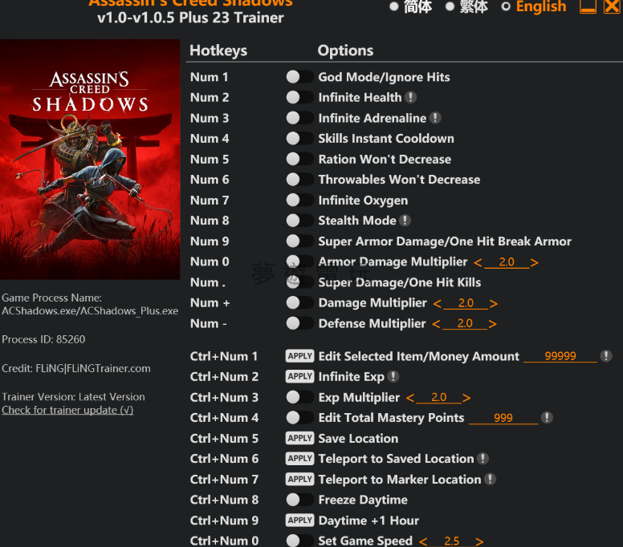Click the info icon beside Edit Selected Item/Money Amount
Image resolution: width=623 pixels, height=547 pixels.
coord(605,356)
